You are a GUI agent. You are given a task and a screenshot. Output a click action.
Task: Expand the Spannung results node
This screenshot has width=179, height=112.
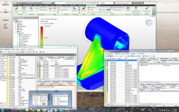(x=18, y=43)
